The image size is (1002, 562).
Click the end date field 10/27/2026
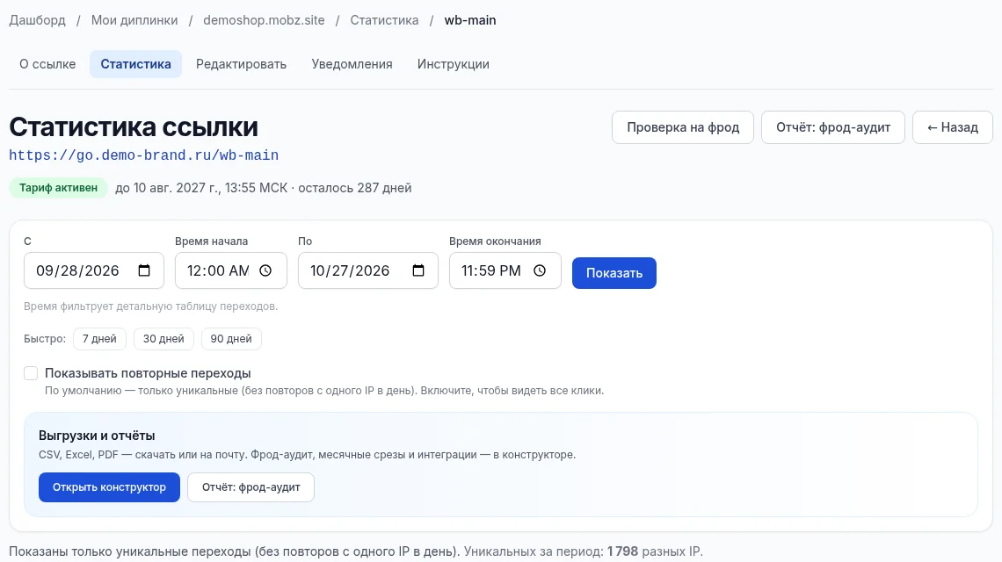point(368,270)
